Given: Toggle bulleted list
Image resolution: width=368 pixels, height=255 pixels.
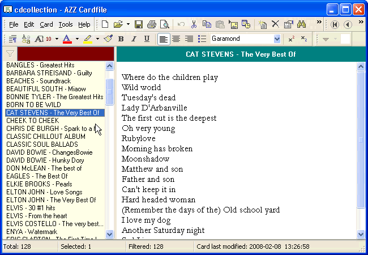Looking at the screenshot, I should click(x=202, y=39).
